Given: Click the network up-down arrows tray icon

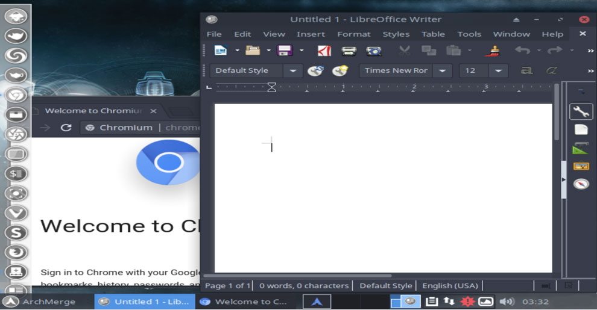Looking at the screenshot, I should [449, 302].
